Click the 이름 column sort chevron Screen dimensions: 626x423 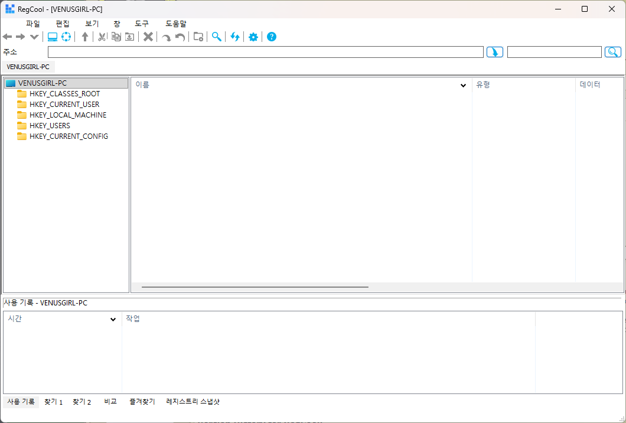[x=463, y=85]
